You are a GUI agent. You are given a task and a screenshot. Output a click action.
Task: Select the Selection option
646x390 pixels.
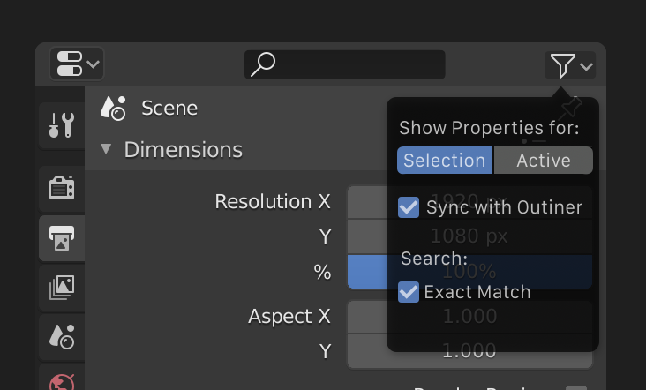tap(445, 161)
